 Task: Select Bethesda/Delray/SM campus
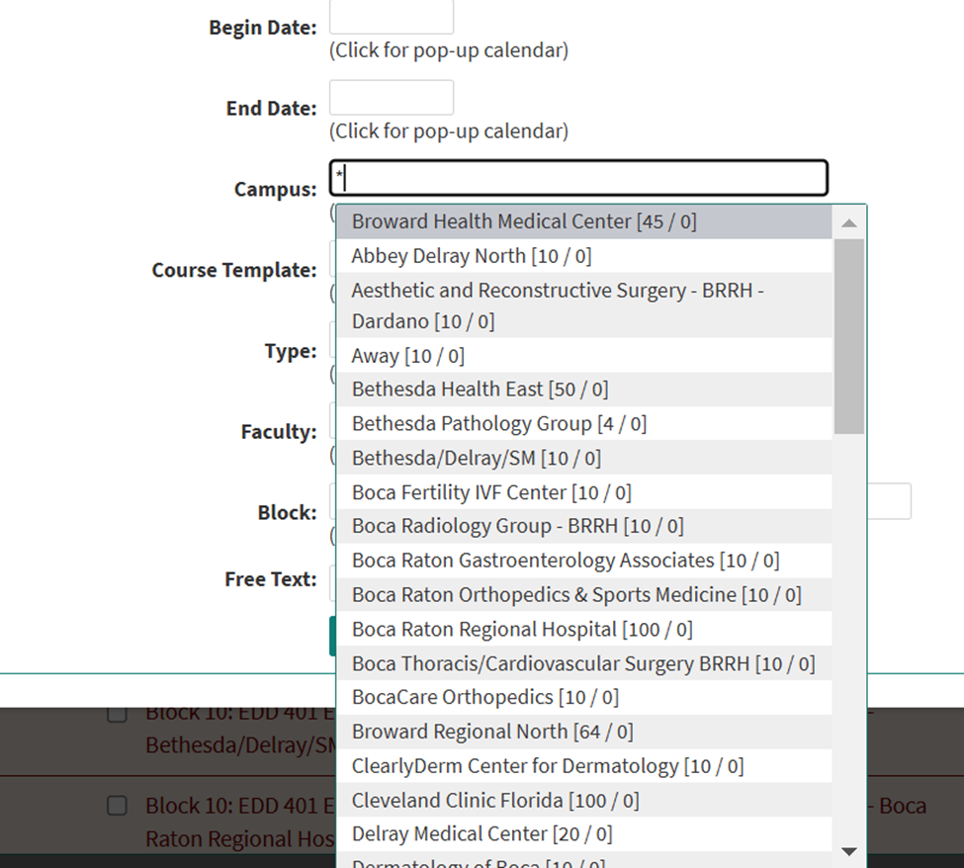point(584,458)
